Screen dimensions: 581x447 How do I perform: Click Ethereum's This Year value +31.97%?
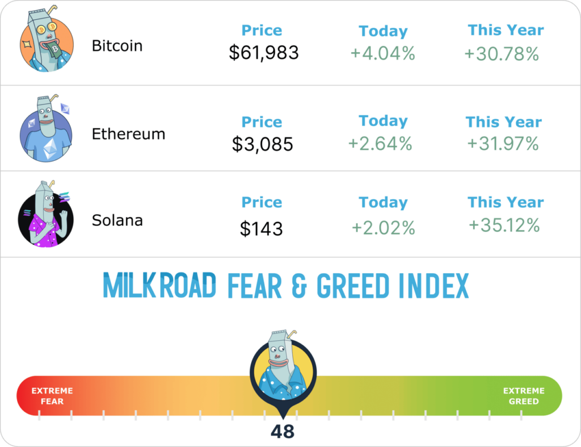pos(503,144)
